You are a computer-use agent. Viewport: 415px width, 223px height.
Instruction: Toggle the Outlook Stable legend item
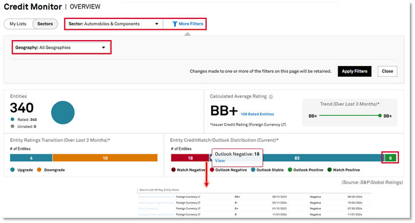tap(267, 170)
